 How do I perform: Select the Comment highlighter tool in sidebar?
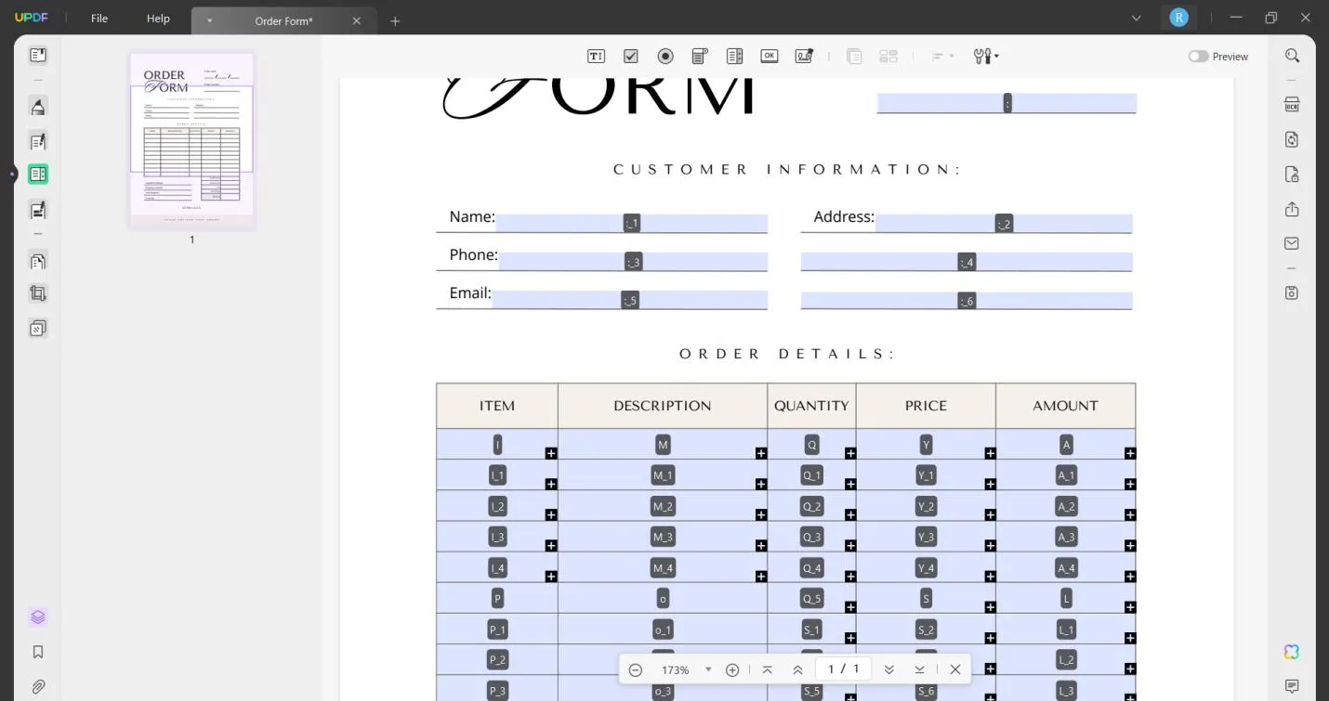click(38, 107)
